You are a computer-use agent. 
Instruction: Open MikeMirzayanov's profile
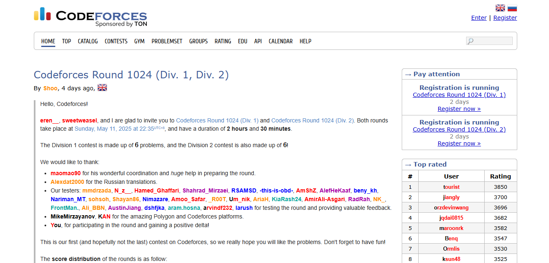coord(73,216)
